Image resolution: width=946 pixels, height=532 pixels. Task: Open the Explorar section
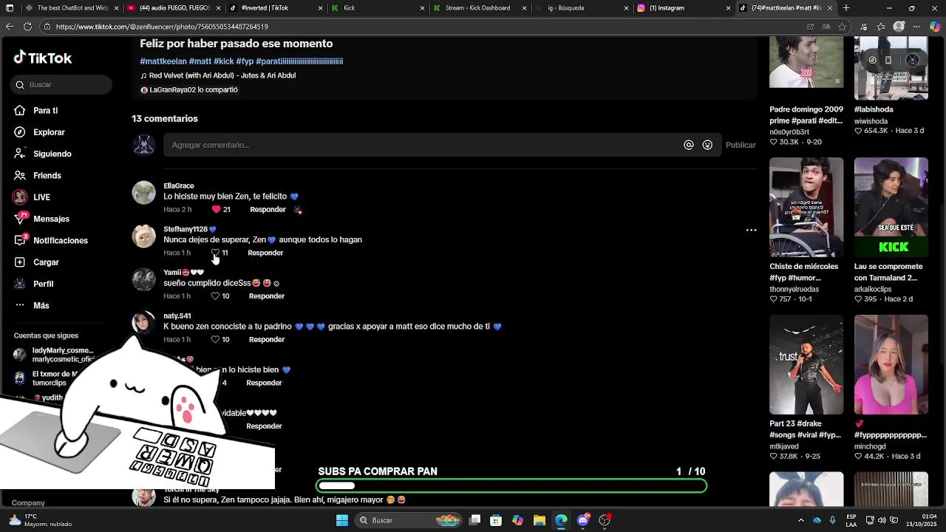(x=49, y=132)
